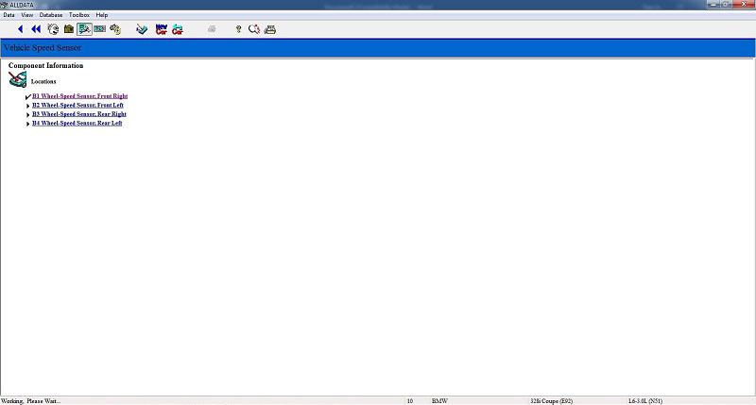Click the double blue back arrow
Screen dimensions: 756x405
point(36,29)
